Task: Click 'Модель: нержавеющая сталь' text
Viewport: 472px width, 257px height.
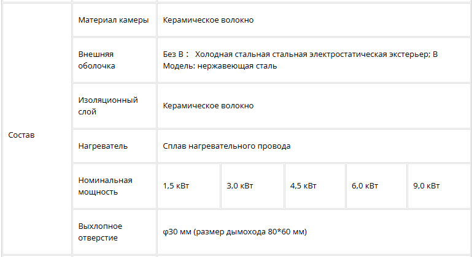Action: click(x=220, y=66)
